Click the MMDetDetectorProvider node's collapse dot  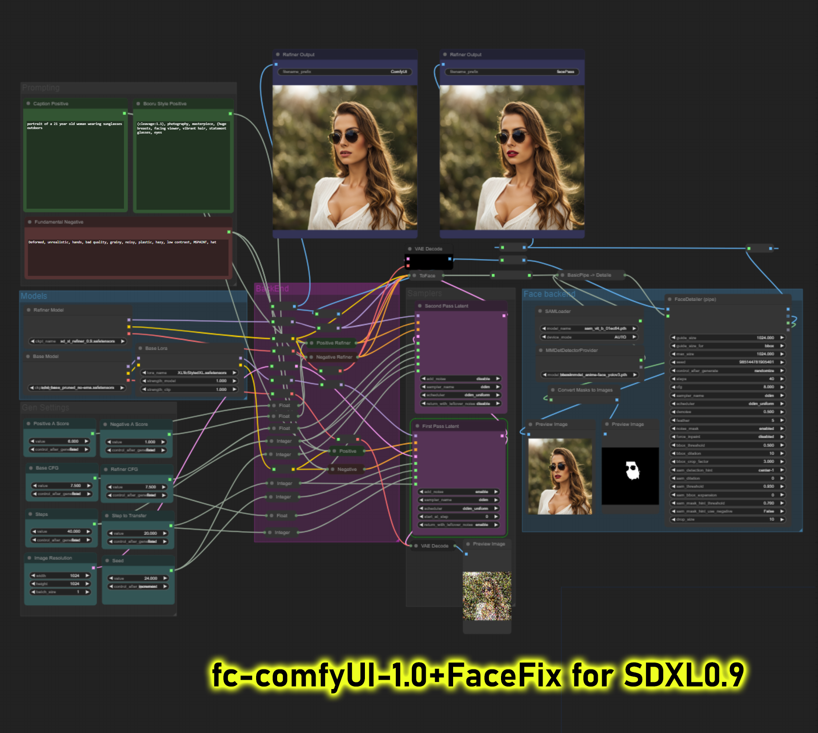point(540,350)
